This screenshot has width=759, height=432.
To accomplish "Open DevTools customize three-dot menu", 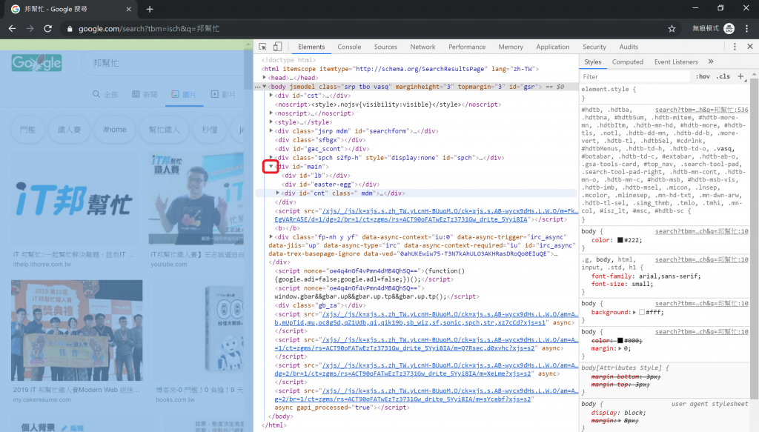I will point(735,47).
